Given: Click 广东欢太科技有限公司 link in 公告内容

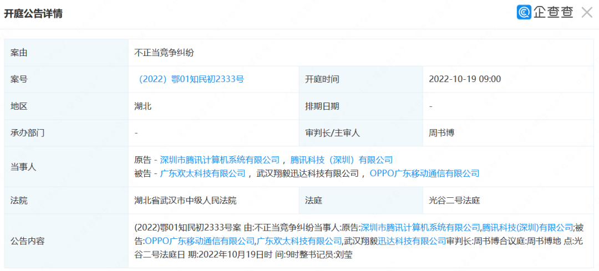Looking at the screenshot, I should tap(299, 241).
